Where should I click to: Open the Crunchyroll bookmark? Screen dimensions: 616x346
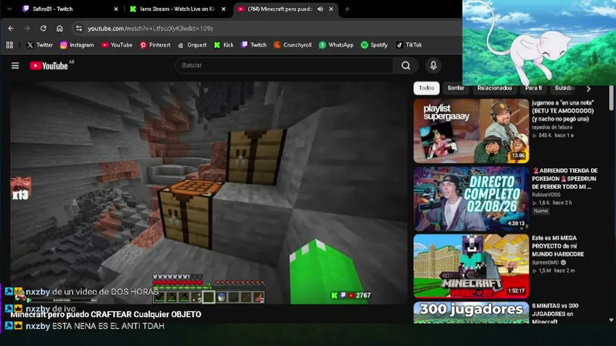(x=293, y=45)
